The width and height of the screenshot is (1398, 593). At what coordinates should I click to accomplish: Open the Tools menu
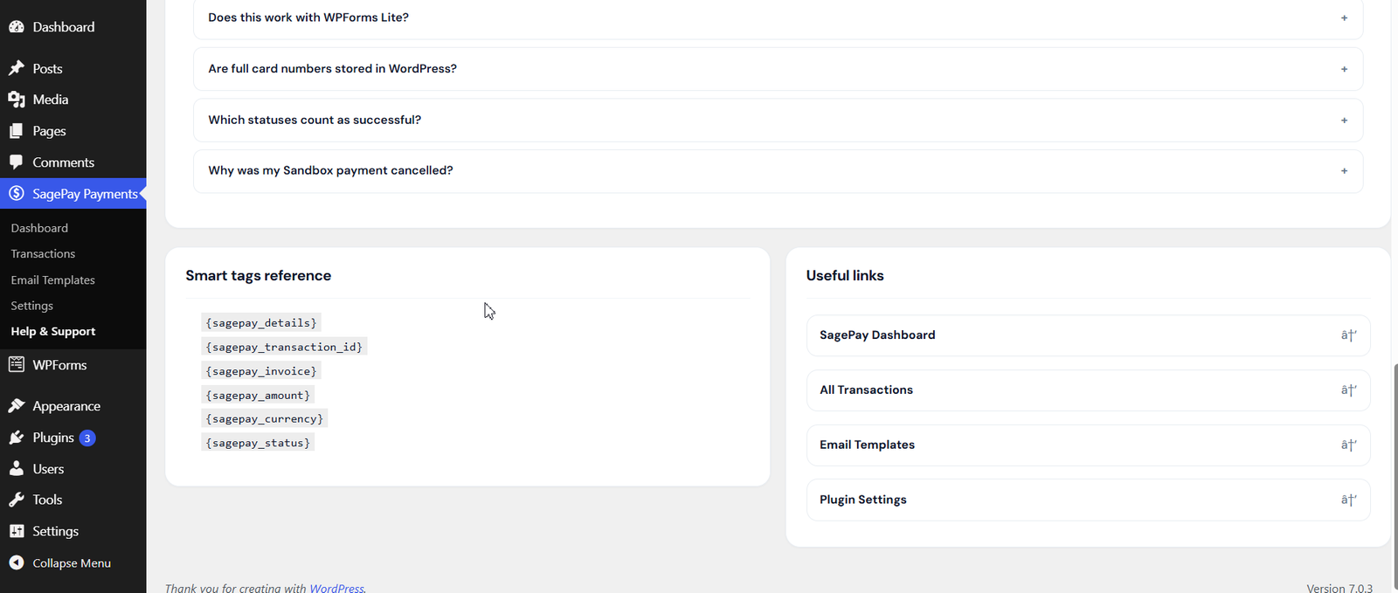pyautogui.click(x=73, y=500)
